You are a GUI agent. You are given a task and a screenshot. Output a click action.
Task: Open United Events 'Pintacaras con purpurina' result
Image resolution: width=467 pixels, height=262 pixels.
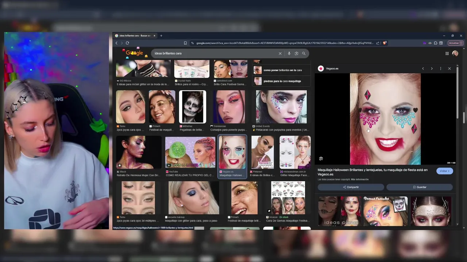(x=281, y=107)
